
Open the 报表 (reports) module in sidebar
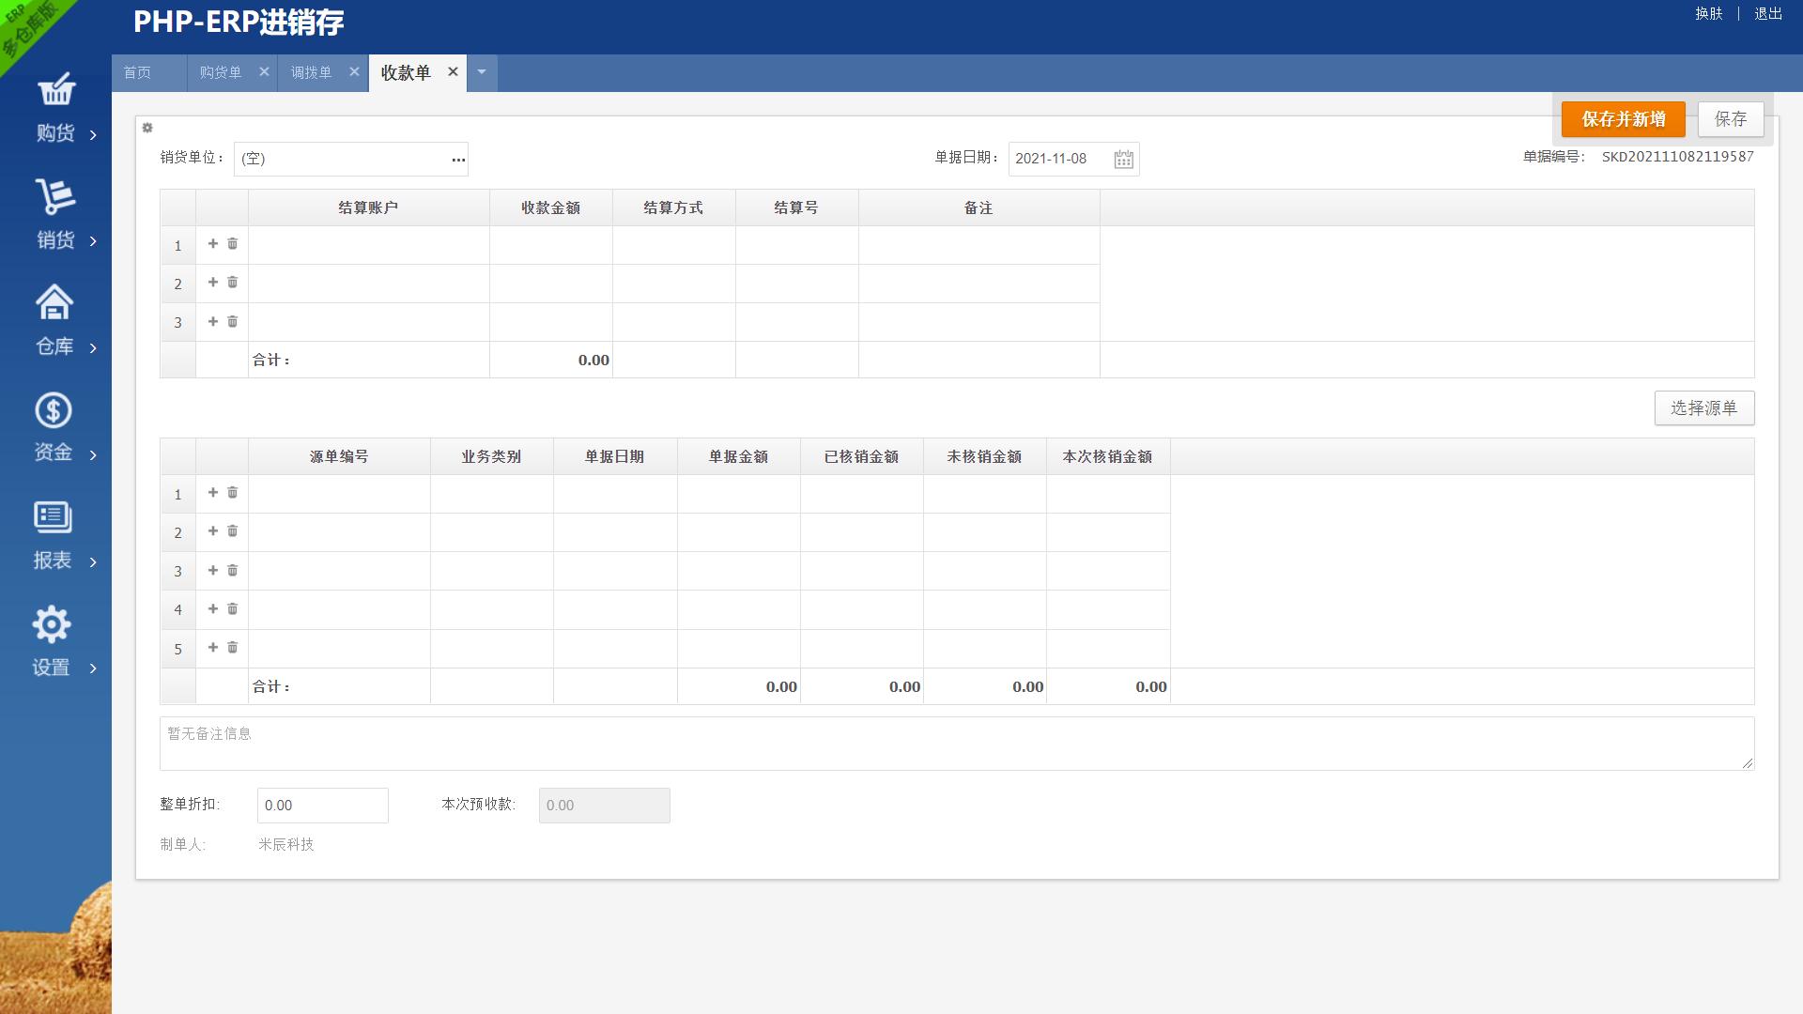54,535
